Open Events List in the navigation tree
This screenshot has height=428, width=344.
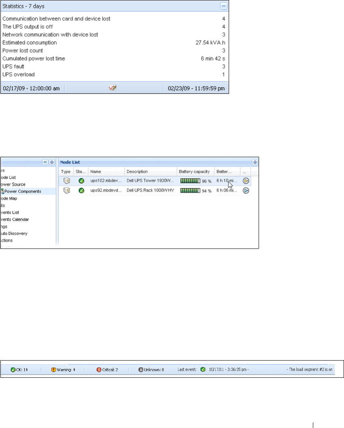(10, 212)
